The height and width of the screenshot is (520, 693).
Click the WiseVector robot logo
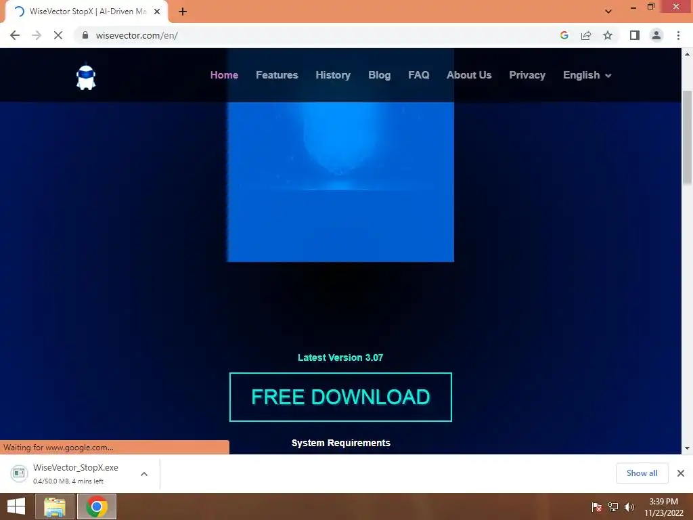coord(86,77)
